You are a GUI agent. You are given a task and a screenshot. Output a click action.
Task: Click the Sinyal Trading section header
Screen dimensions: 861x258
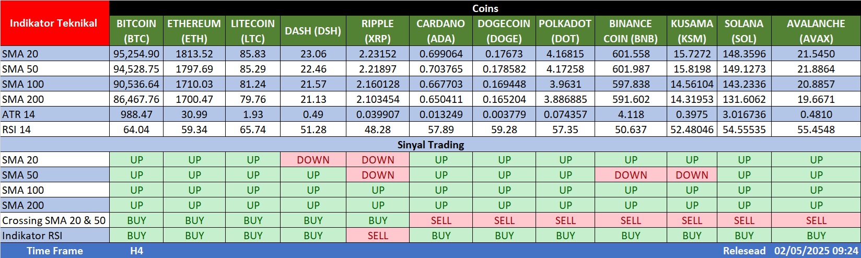(430, 145)
